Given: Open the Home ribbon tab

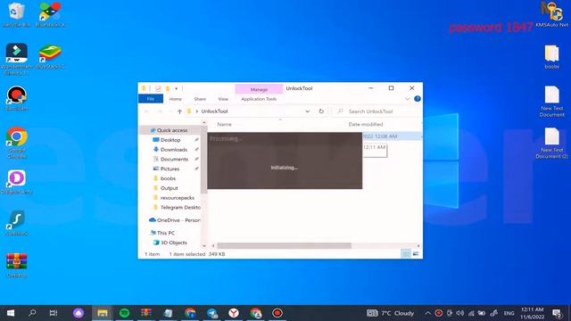Looking at the screenshot, I should [x=175, y=99].
